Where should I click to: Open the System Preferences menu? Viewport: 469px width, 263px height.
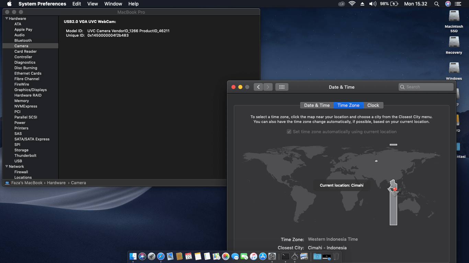tap(42, 4)
